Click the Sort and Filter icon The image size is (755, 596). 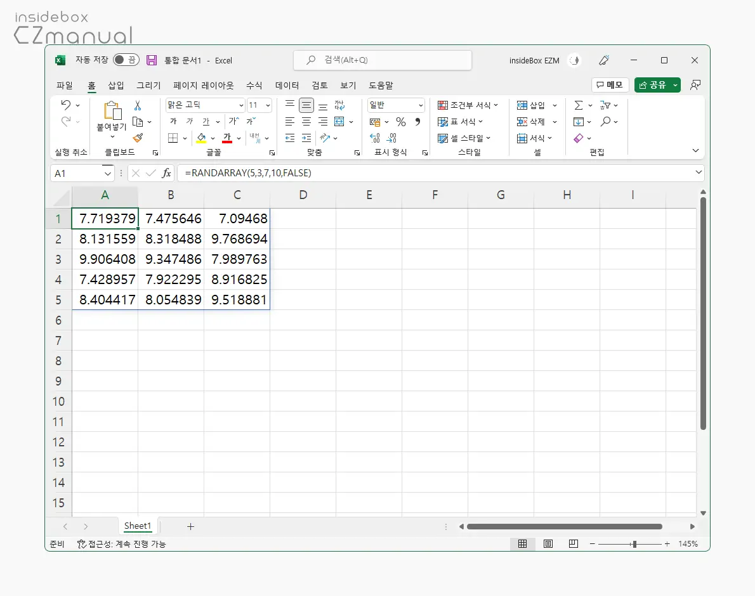[x=605, y=105]
